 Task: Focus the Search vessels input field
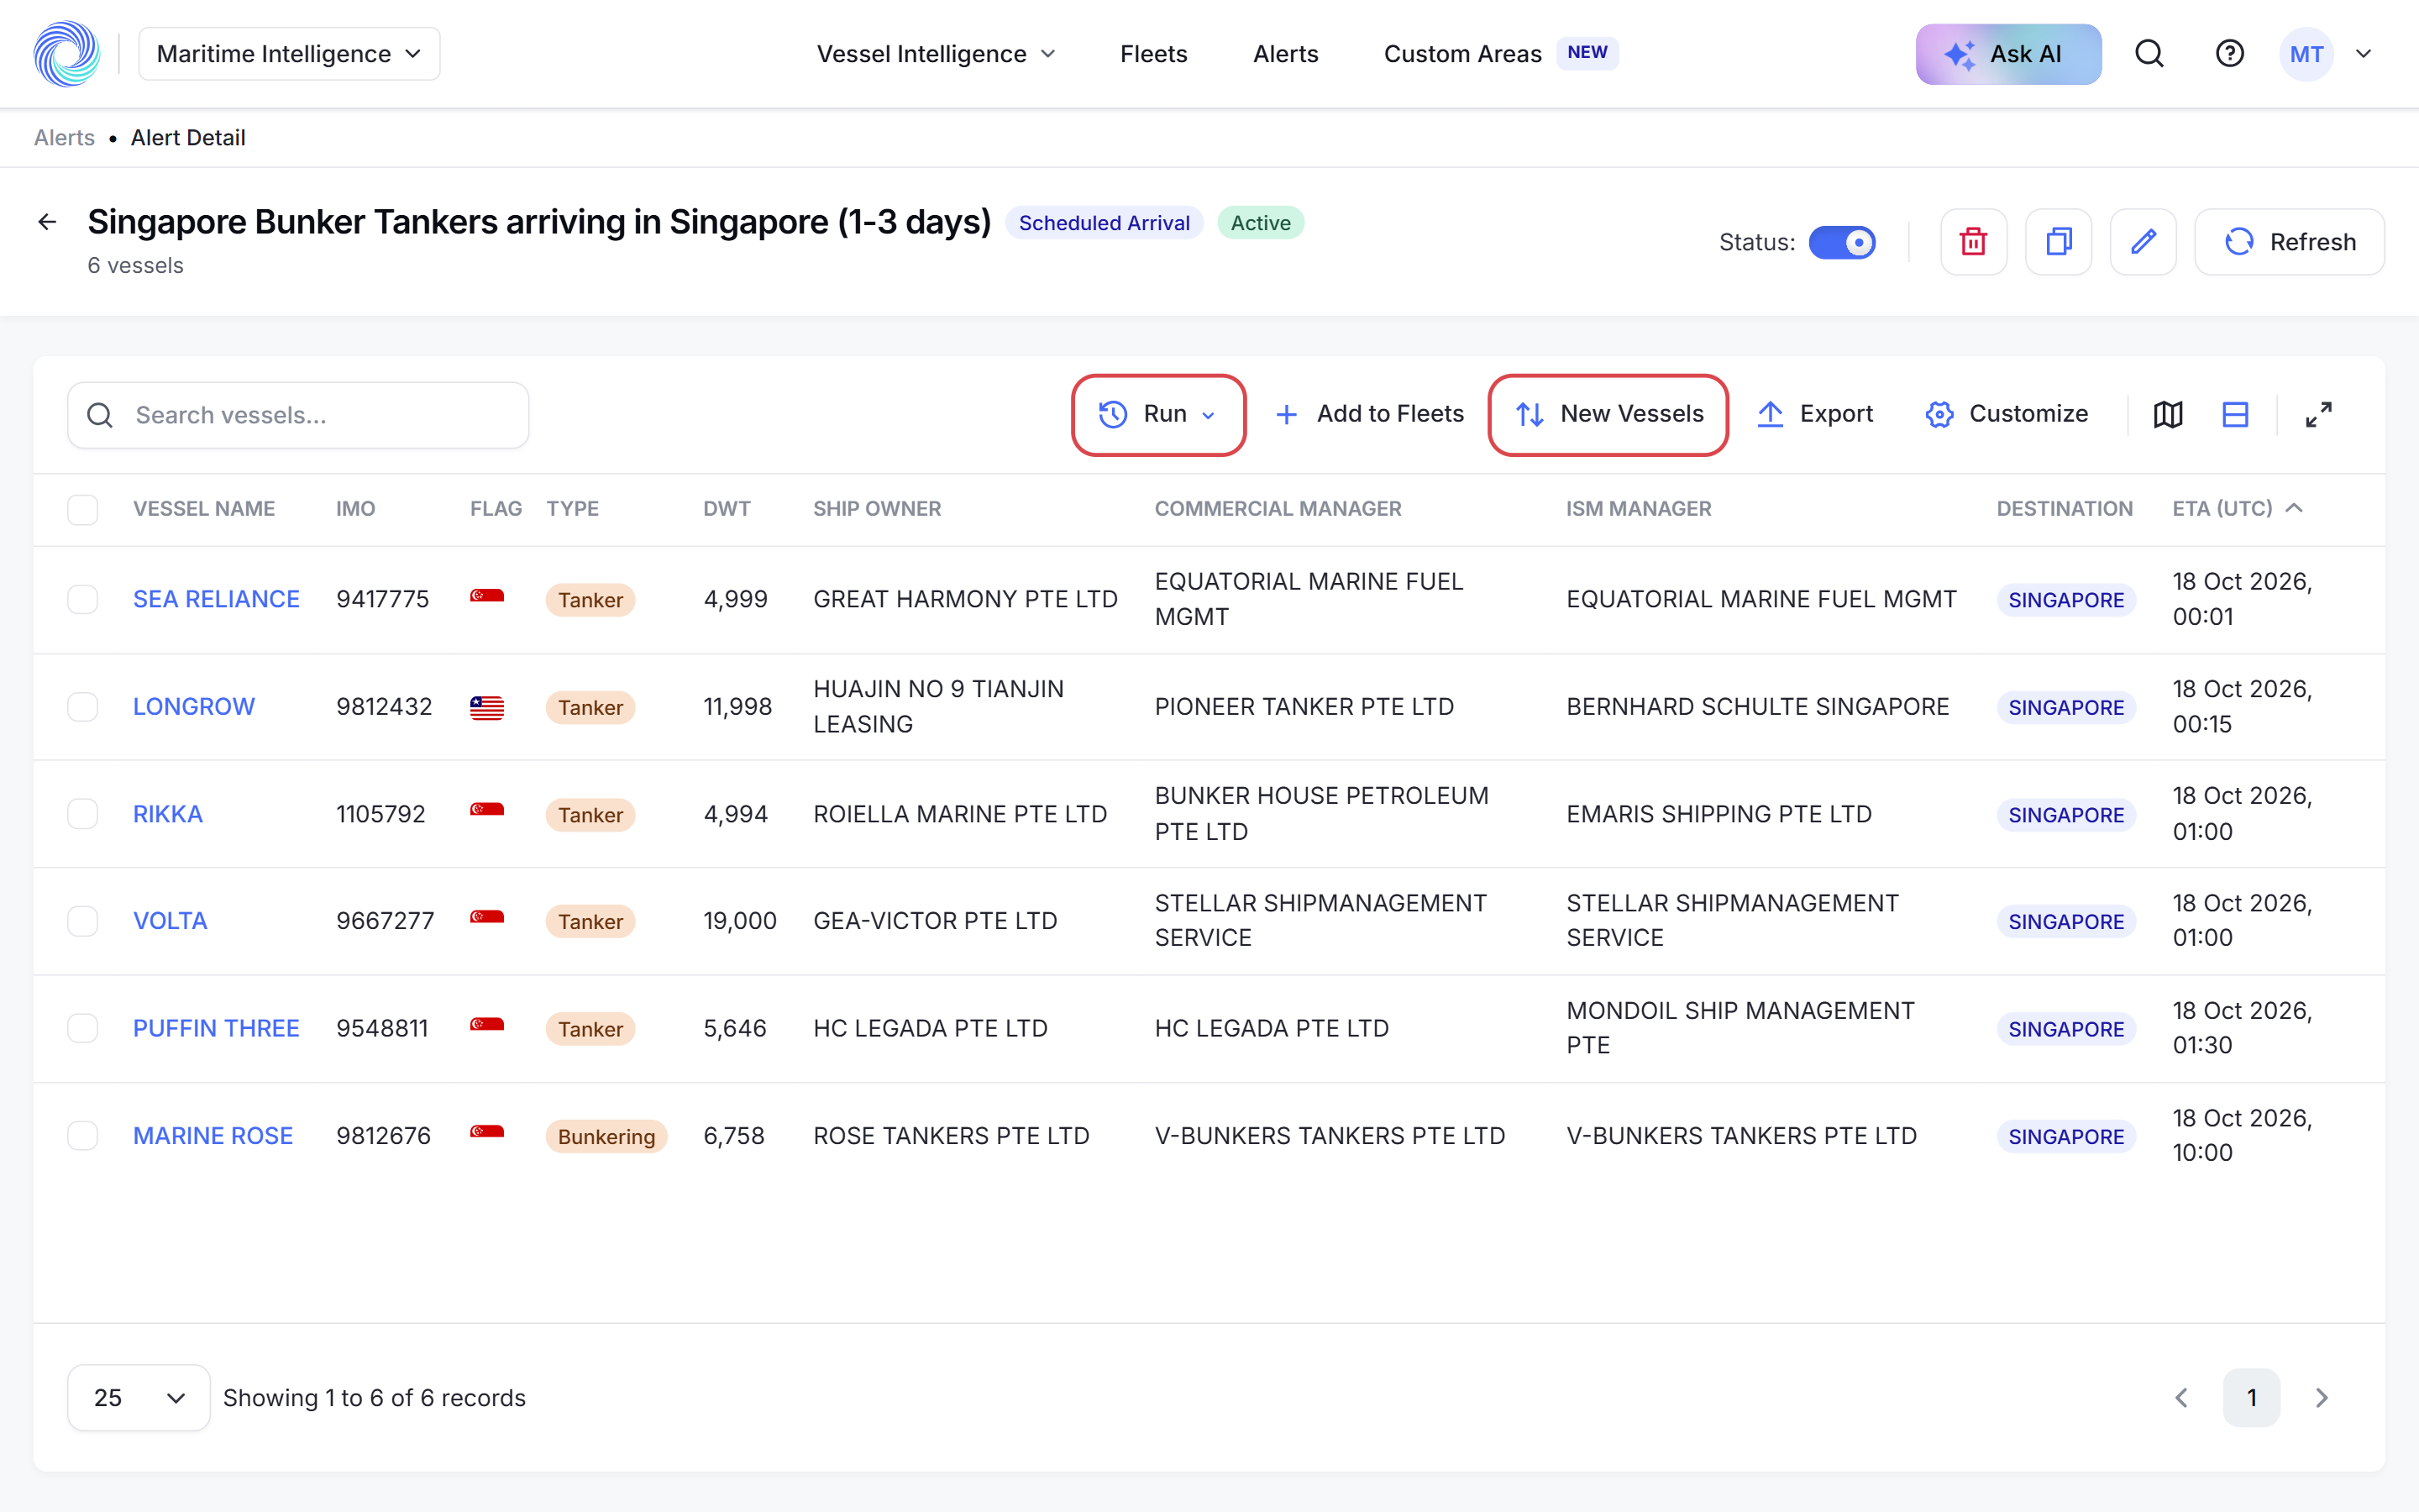(x=298, y=415)
